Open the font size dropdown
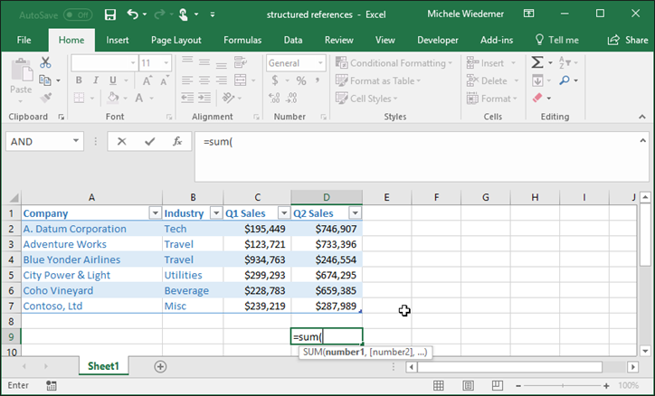The width and height of the screenshot is (655, 396). tap(166, 63)
